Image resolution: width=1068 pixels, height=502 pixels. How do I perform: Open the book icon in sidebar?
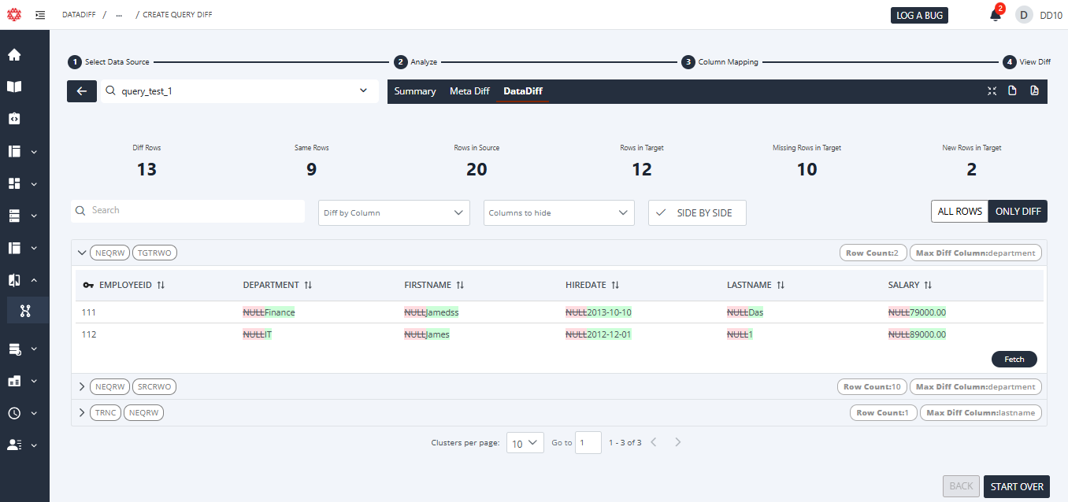pyautogui.click(x=14, y=87)
